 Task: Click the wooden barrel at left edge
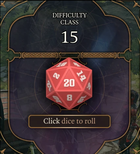click(4, 105)
